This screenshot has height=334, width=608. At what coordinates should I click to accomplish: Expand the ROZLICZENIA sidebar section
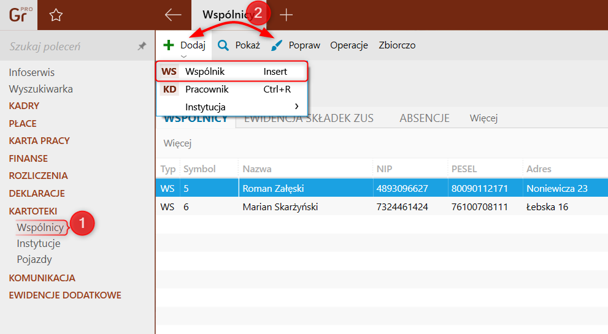point(39,175)
